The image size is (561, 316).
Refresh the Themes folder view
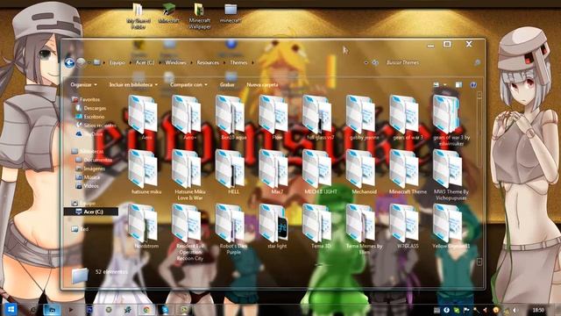(374, 62)
